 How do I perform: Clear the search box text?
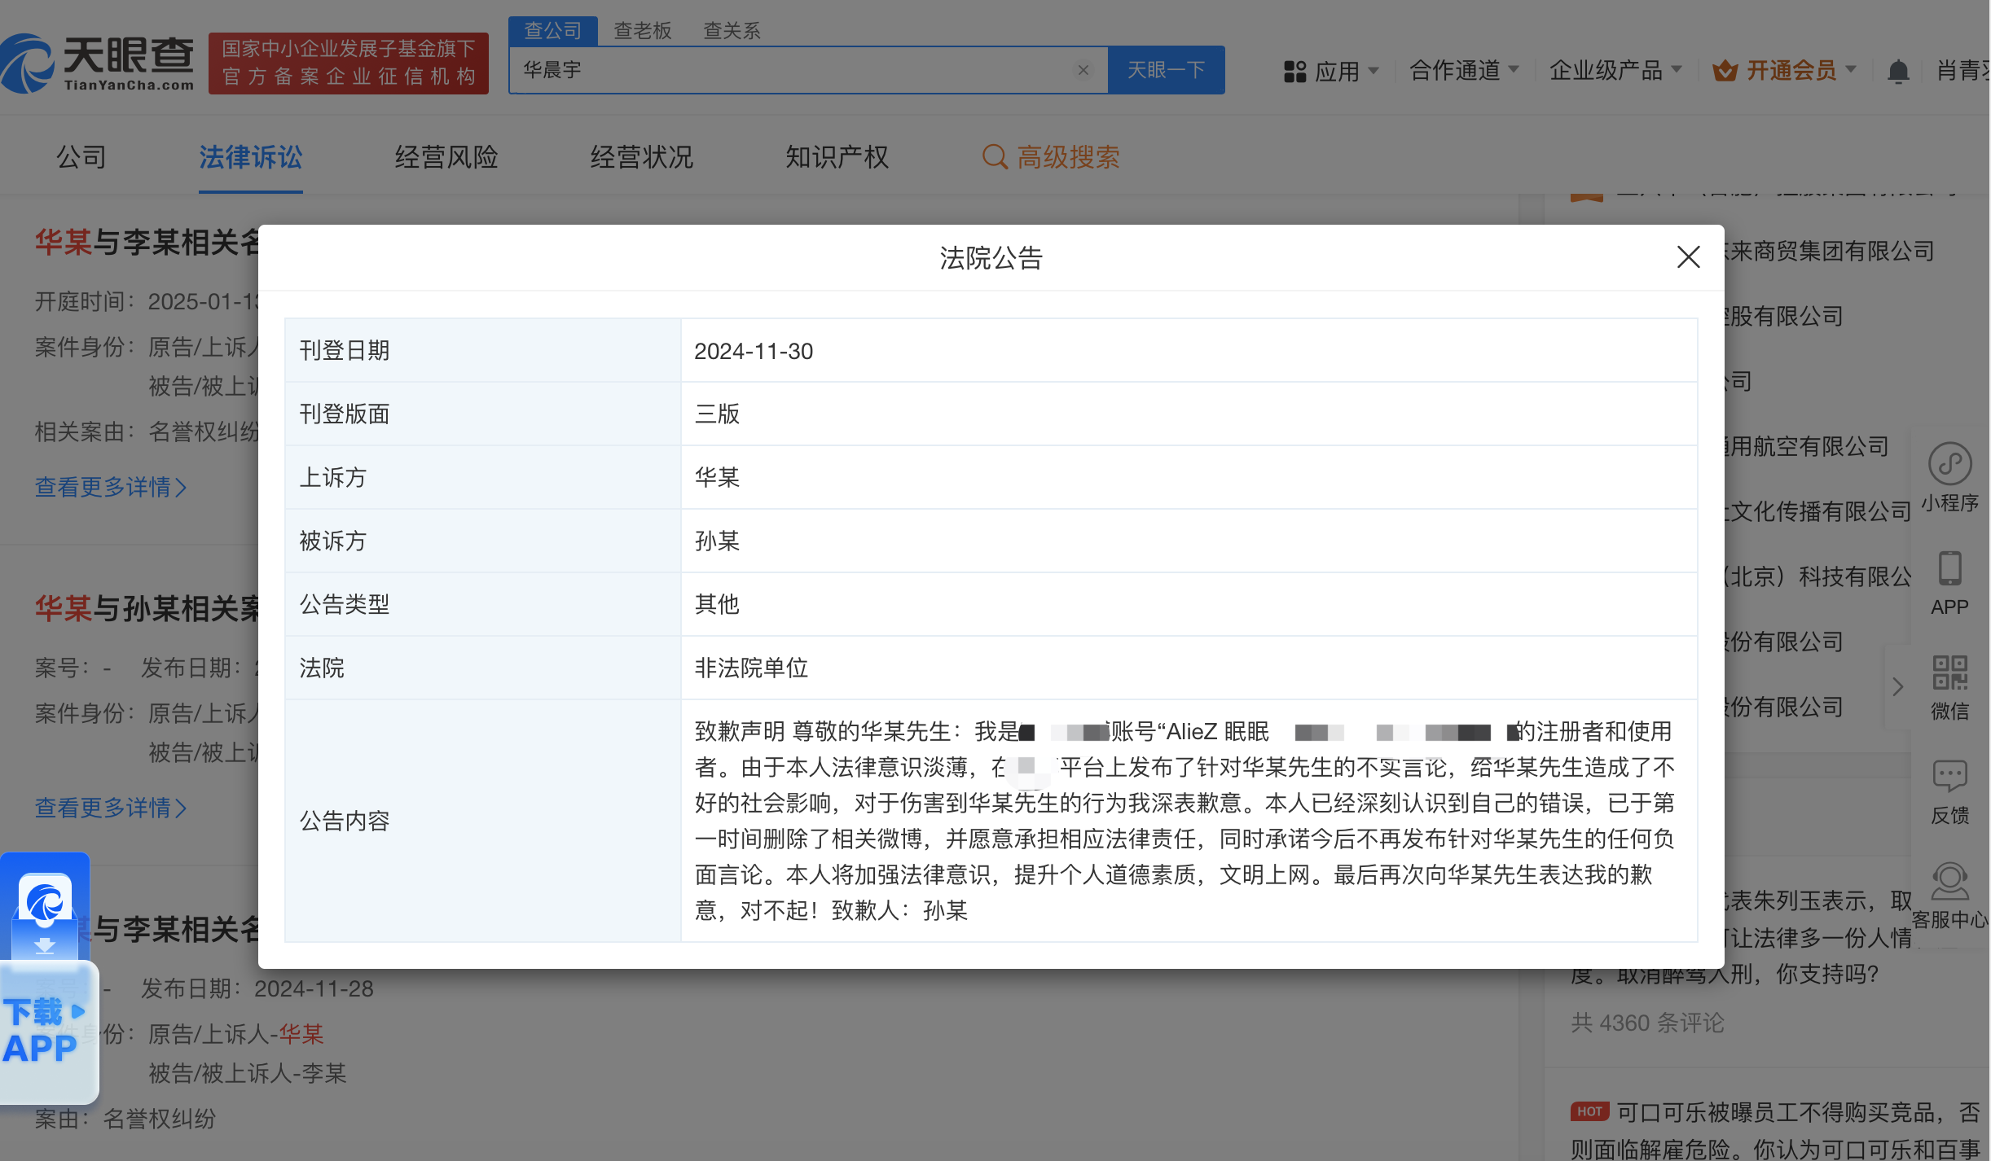1083,70
